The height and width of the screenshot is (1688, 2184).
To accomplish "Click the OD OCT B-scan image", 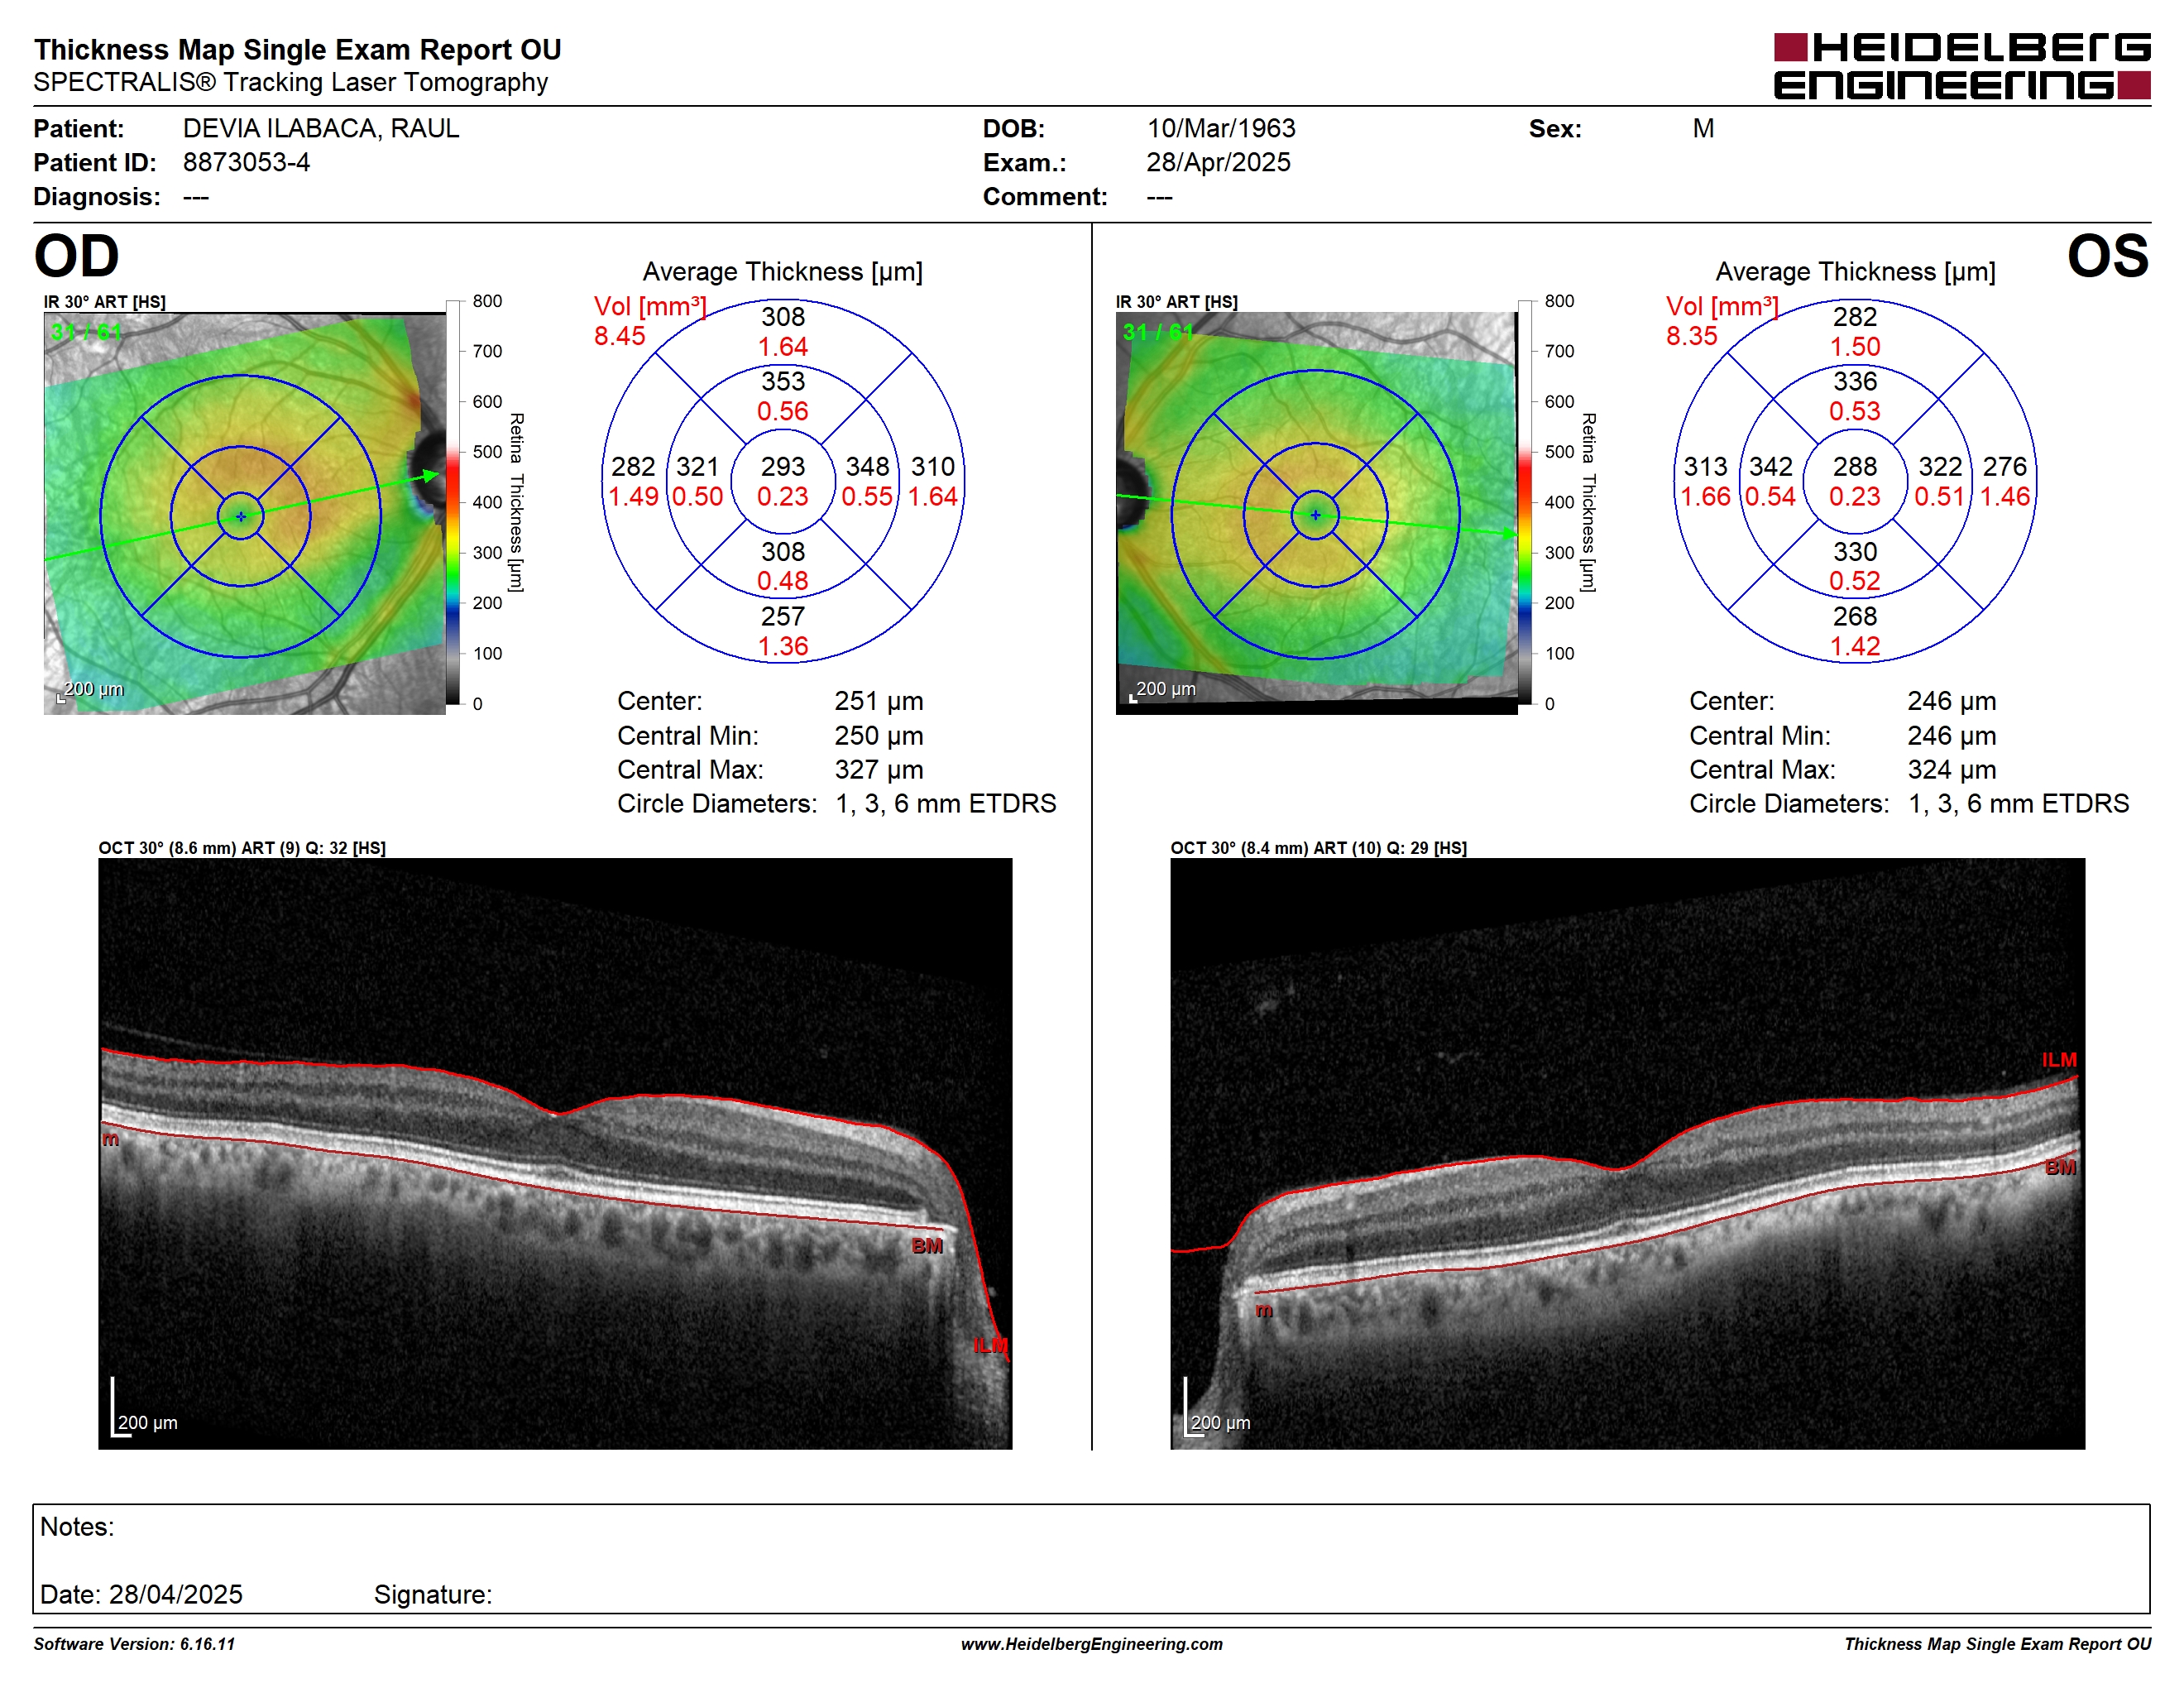I will tap(555, 1153).
